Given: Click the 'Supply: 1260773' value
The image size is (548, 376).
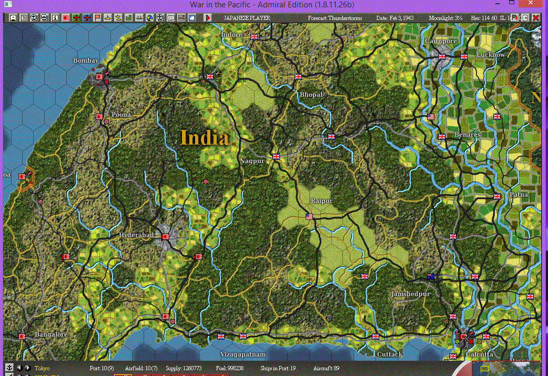Looking at the screenshot, I should (184, 368).
